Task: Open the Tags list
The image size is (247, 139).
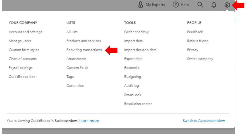Action: (70, 77)
